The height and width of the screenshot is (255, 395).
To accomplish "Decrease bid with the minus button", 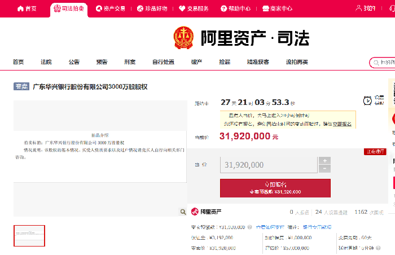I will coord(324,169).
